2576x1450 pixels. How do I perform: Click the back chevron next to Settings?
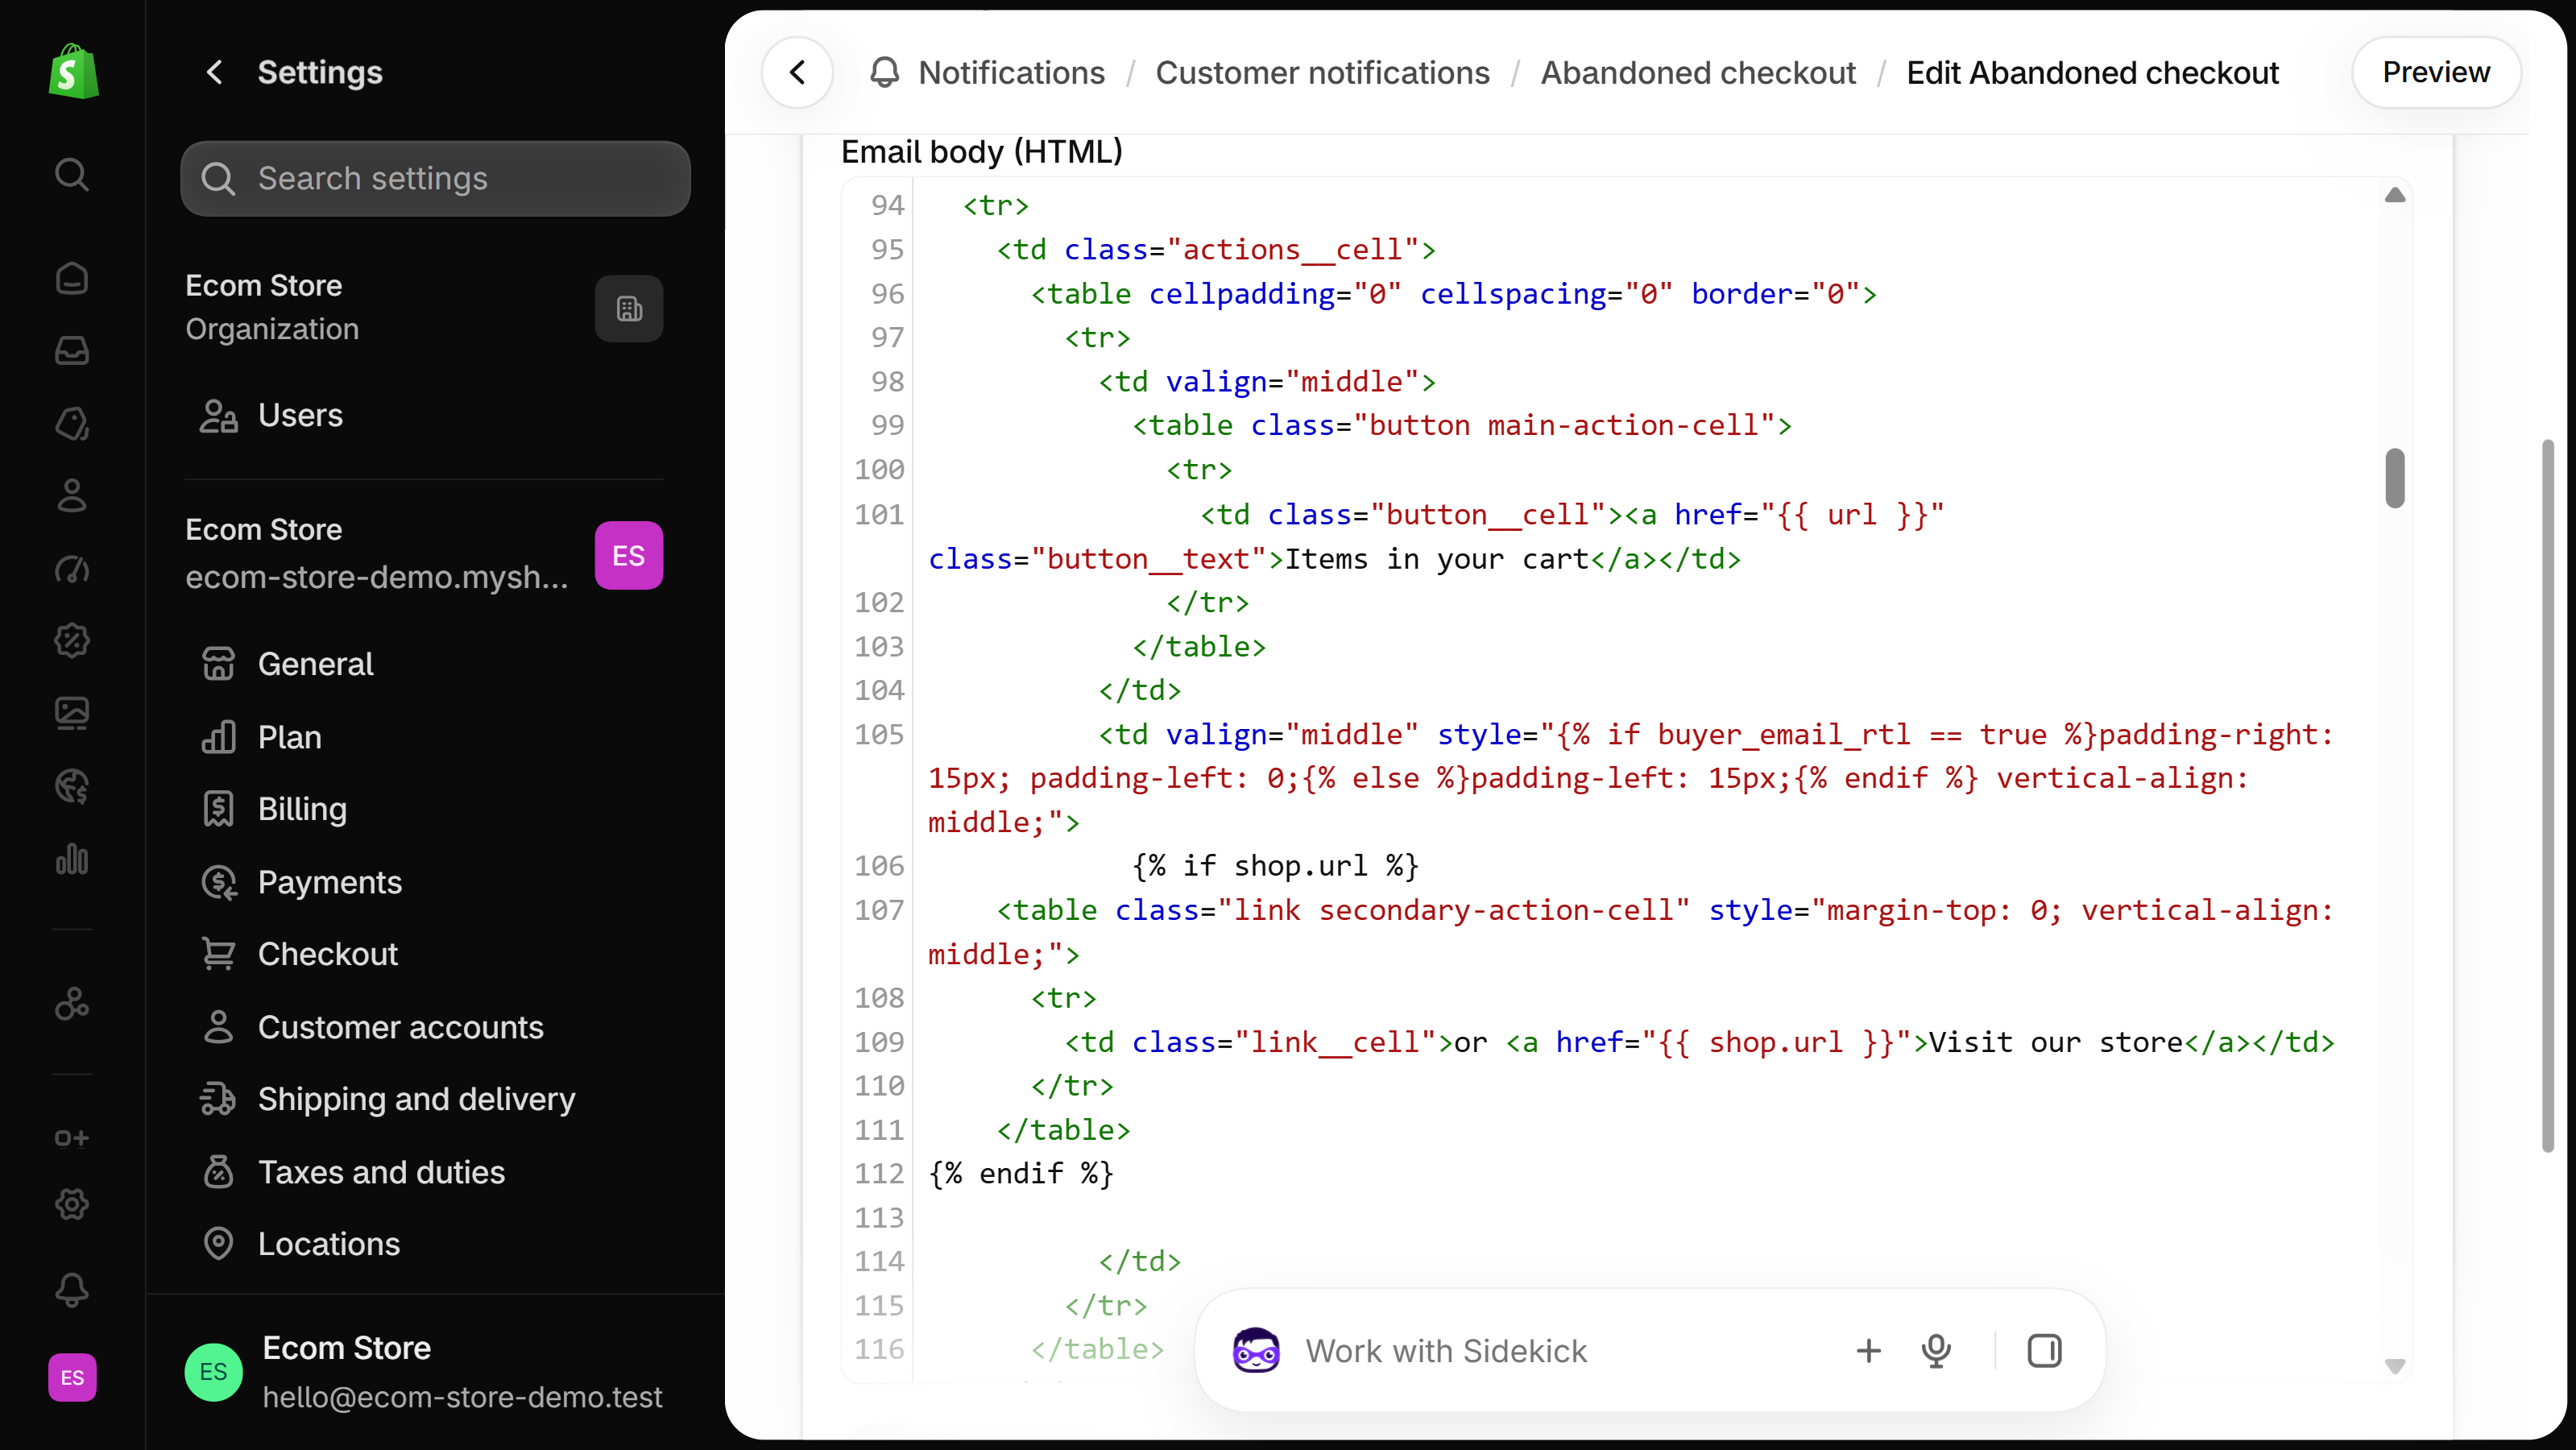coord(214,72)
